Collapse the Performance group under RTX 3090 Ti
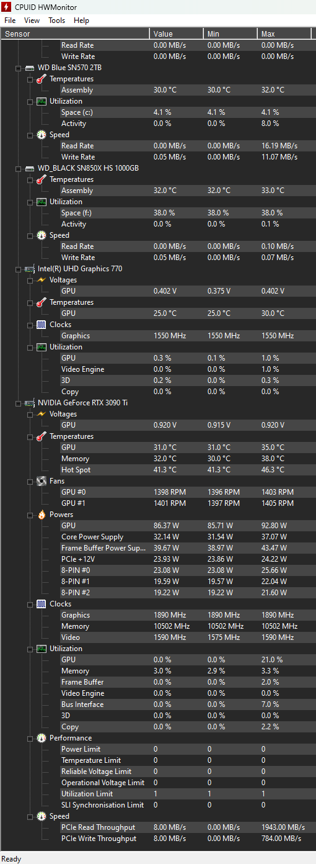Screen dimensions: 316x864 point(30,738)
